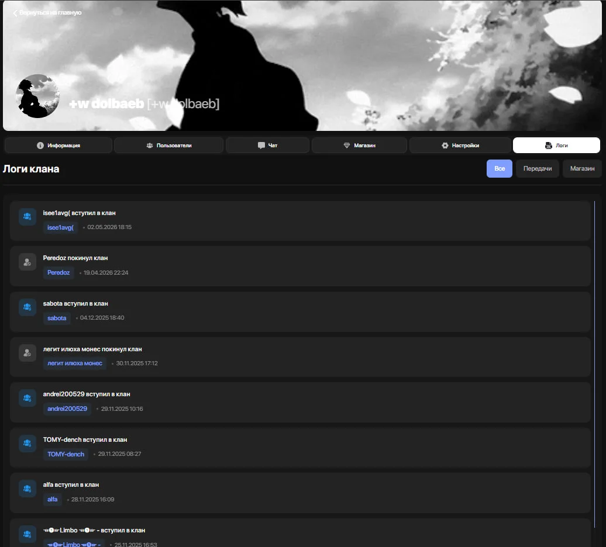Click the clan avatar thumbnail

(x=37, y=96)
